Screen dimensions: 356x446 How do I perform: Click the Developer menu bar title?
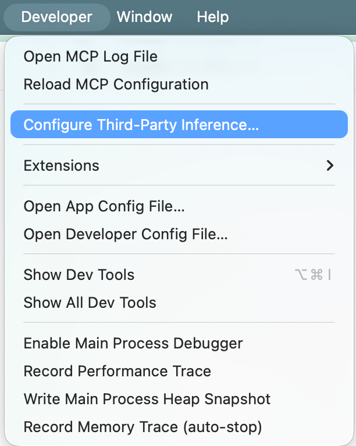[x=56, y=17]
